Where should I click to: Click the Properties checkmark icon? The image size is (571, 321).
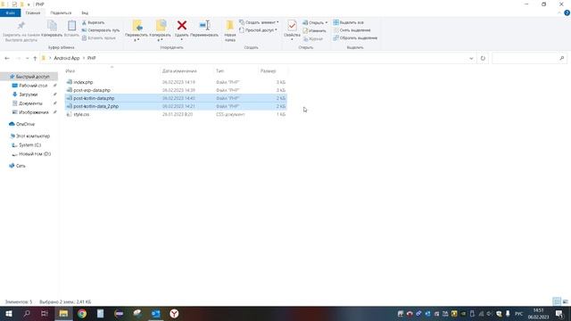pos(292,26)
